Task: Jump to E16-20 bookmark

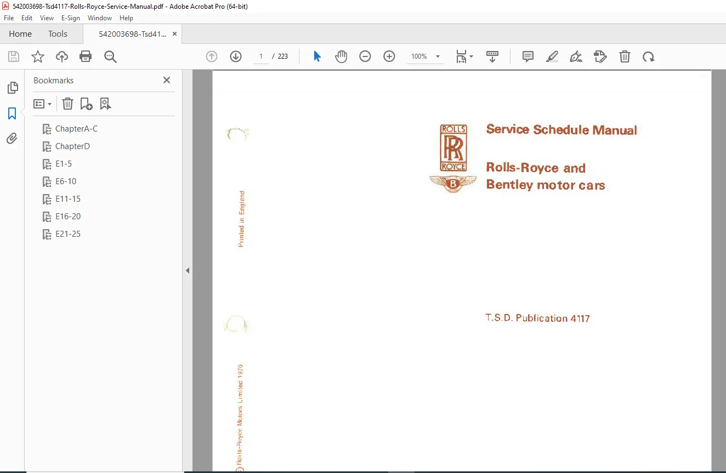Action: (x=68, y=216)
